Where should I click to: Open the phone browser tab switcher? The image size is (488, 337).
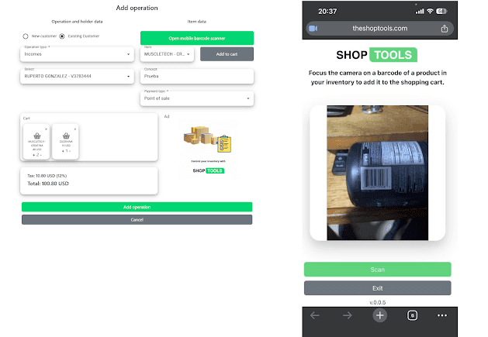click(x=413, y=315)
